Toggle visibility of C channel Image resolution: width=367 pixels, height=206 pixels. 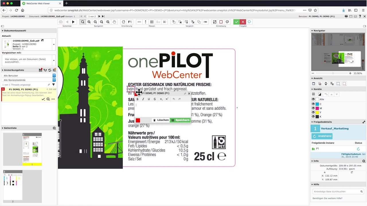[313, 104]
